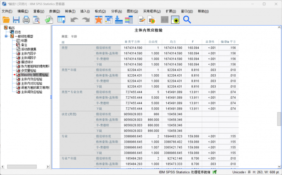
Task: Click the Select last output icon
Action: click(175, 20)
